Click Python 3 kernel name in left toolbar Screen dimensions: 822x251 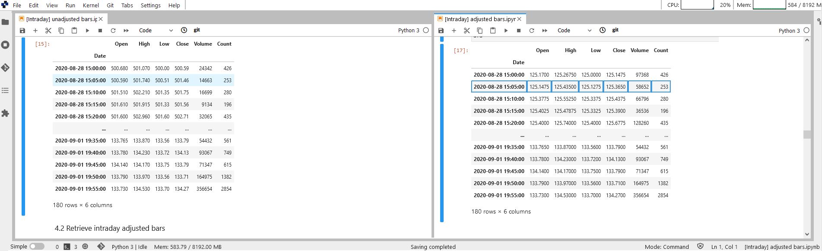pyautogui.click(x=408, y=31)
